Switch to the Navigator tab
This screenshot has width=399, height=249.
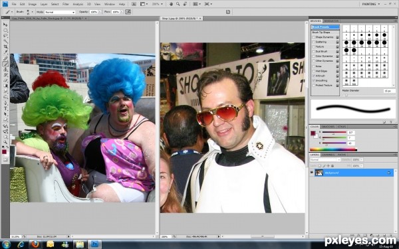coord(331,21)
